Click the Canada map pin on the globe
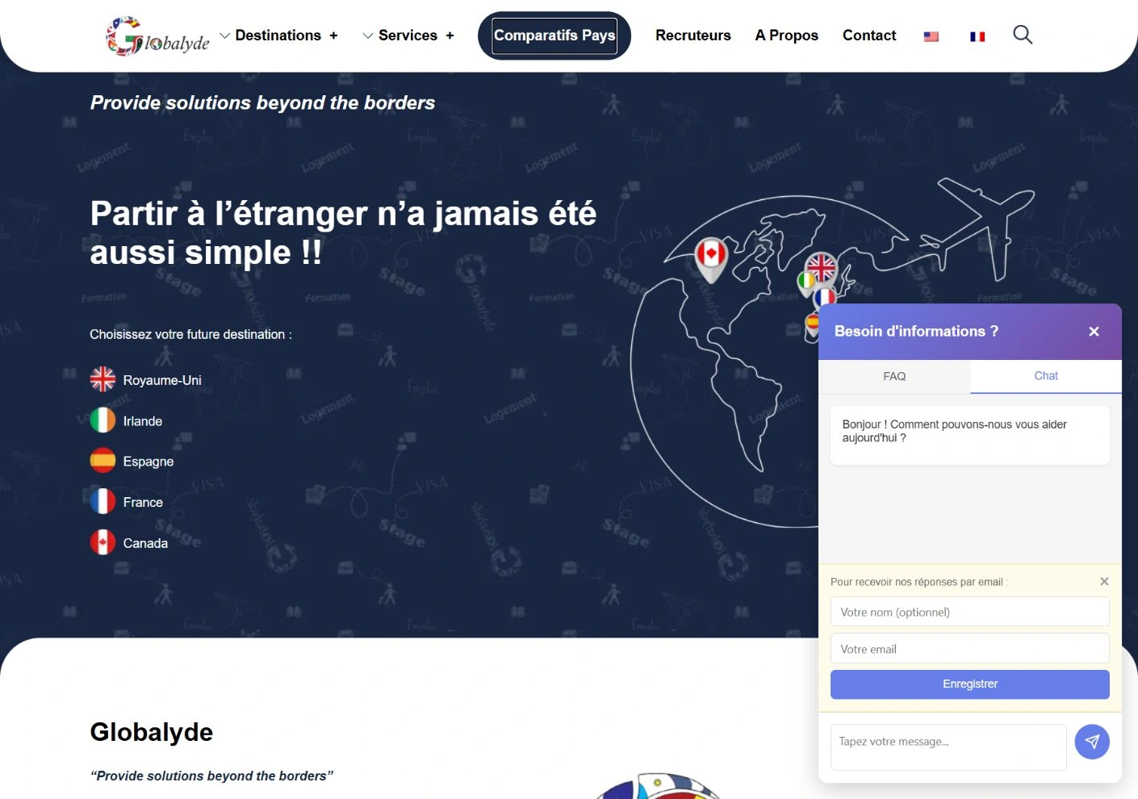This screenshot has width=1138, height=799. click(711, 258)
